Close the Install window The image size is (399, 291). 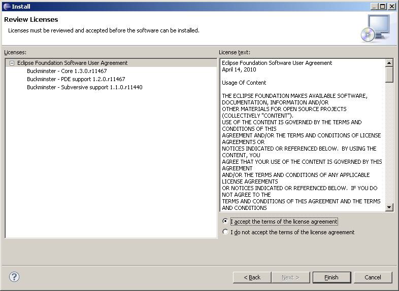coord(391,7)
